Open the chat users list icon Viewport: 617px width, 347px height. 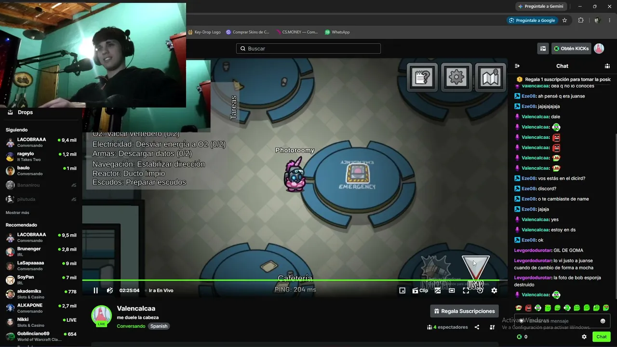[x=607, y=66]
